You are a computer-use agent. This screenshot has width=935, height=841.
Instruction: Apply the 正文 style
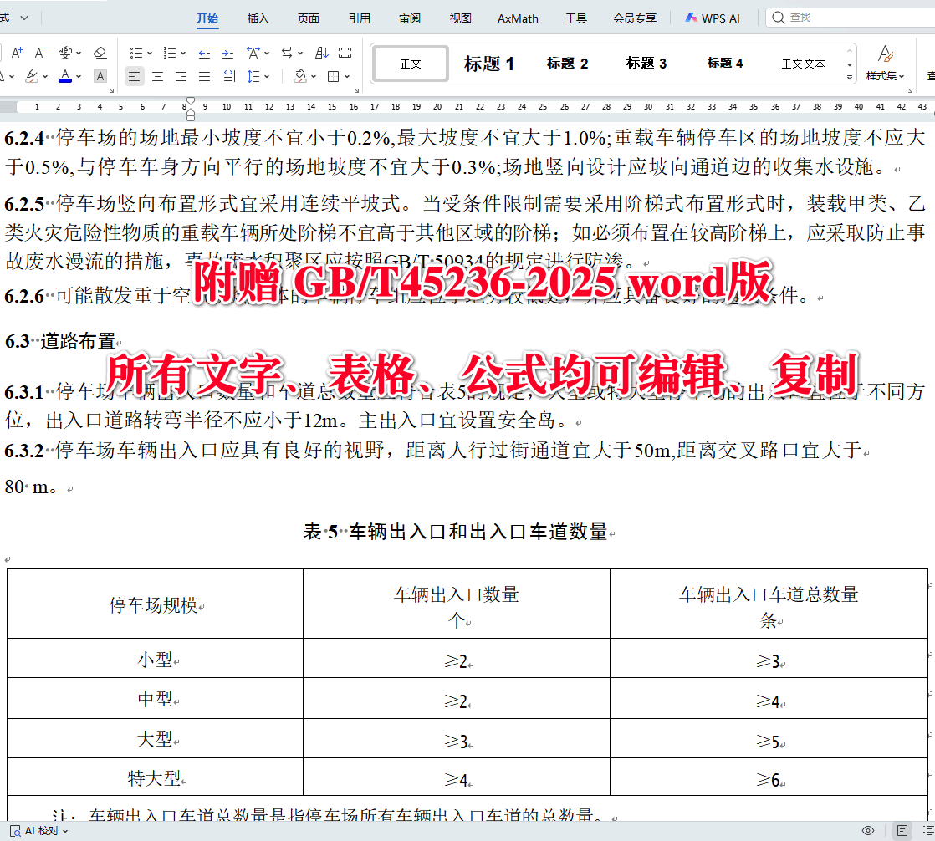coord(410,63)
